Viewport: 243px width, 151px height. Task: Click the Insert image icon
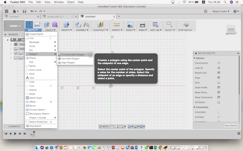tap(130, 25)
